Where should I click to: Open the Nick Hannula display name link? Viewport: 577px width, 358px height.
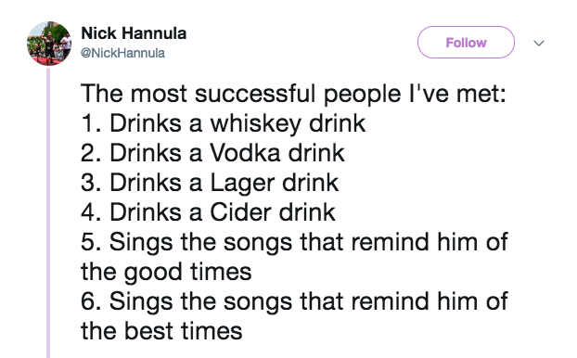pos(134,33)
